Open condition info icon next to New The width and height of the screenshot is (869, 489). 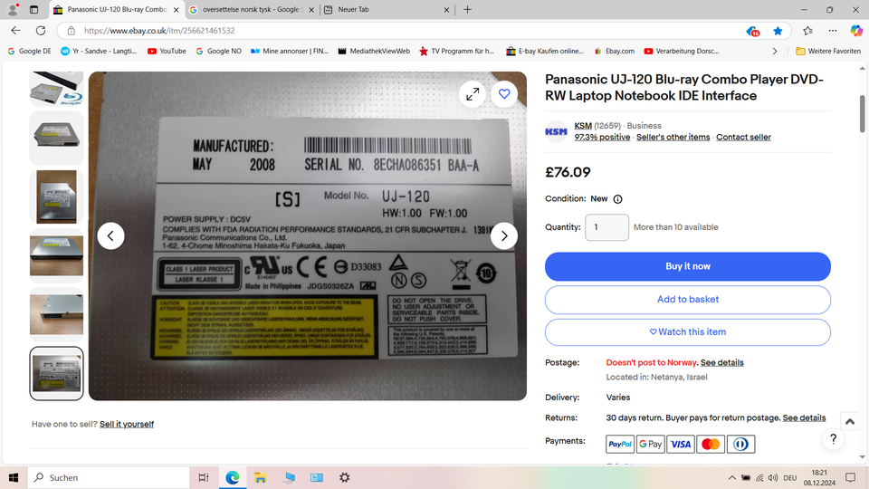pyautogui.click(x=617, y=199)
